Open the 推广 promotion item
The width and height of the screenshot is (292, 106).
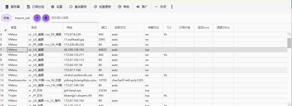[142, 7]
